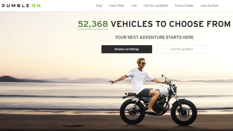Choose Get Pre-qualified in top navigation

tap(156, 6)
